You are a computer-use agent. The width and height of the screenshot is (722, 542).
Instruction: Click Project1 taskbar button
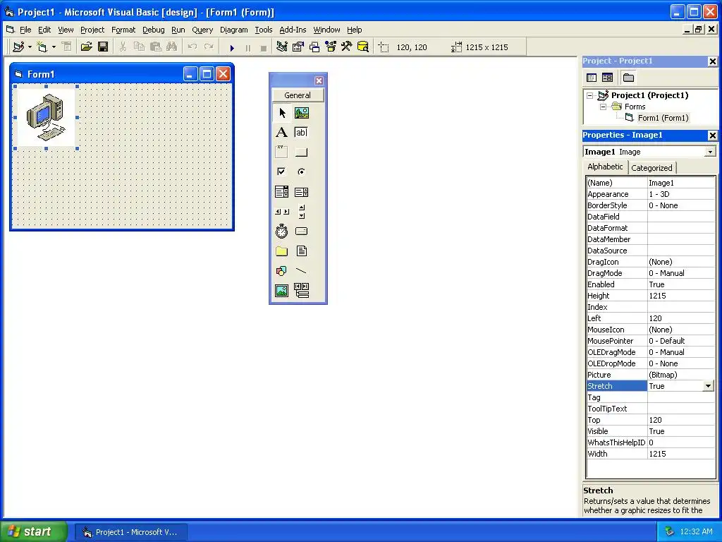(x=130, y=532)
